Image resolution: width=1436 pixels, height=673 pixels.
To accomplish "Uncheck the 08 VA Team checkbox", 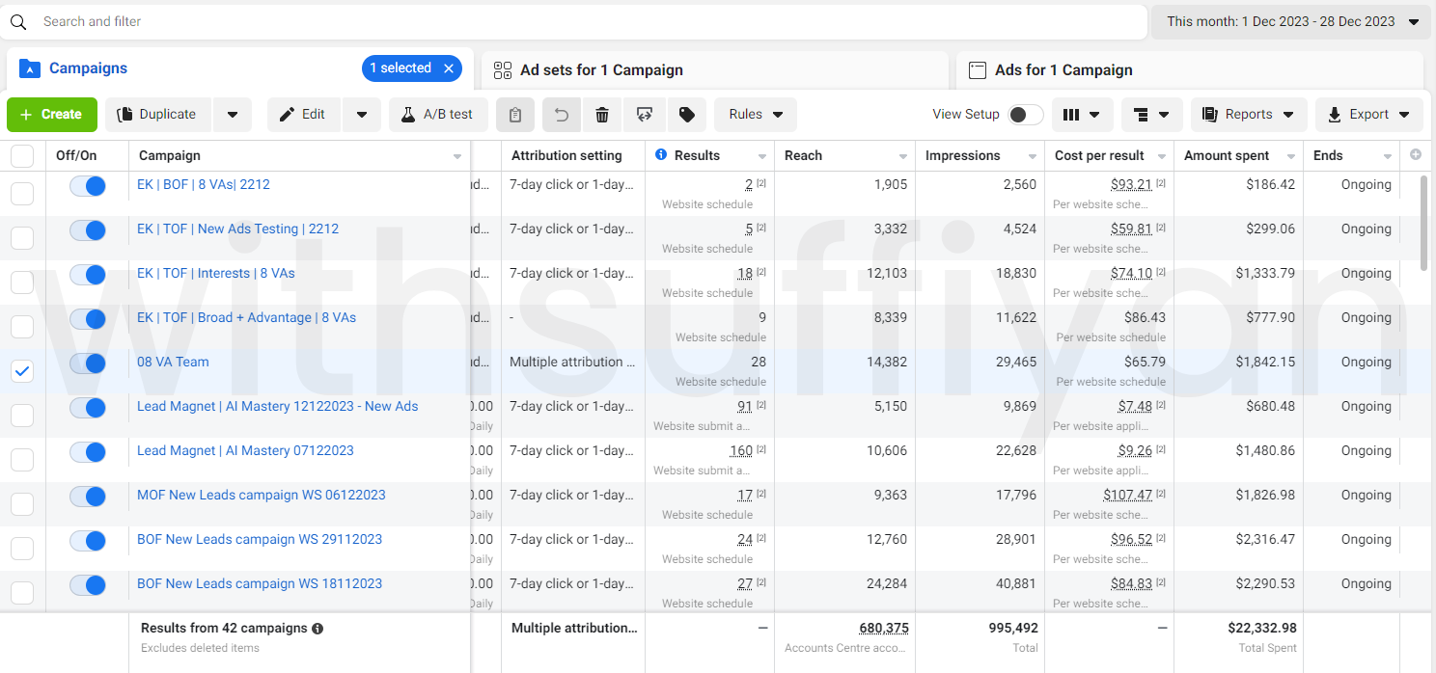I will pos(22,371).
